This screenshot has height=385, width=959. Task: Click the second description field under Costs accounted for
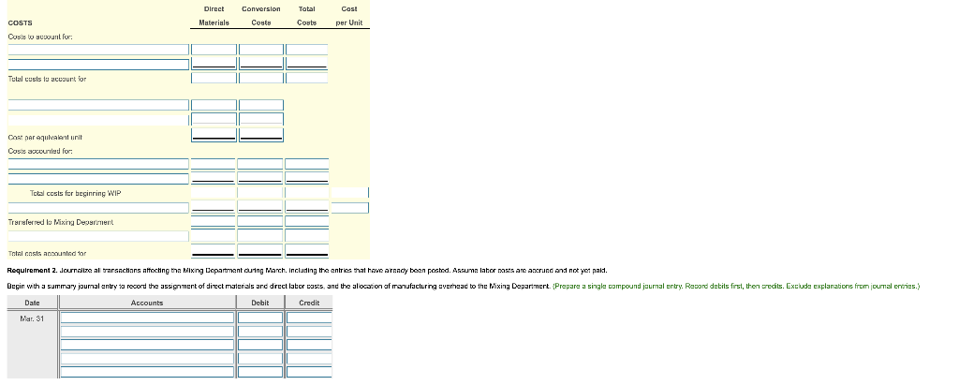pos(98,179)
